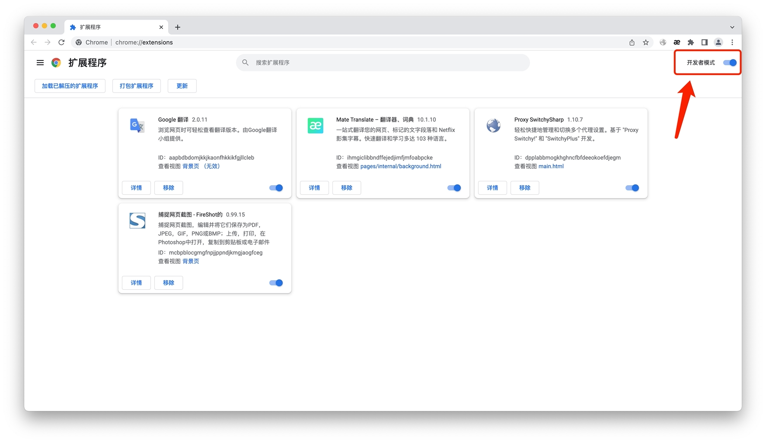Toggle the browser side panel icon
Viewport: 766px width, 443px height.
tap(705, 42)
